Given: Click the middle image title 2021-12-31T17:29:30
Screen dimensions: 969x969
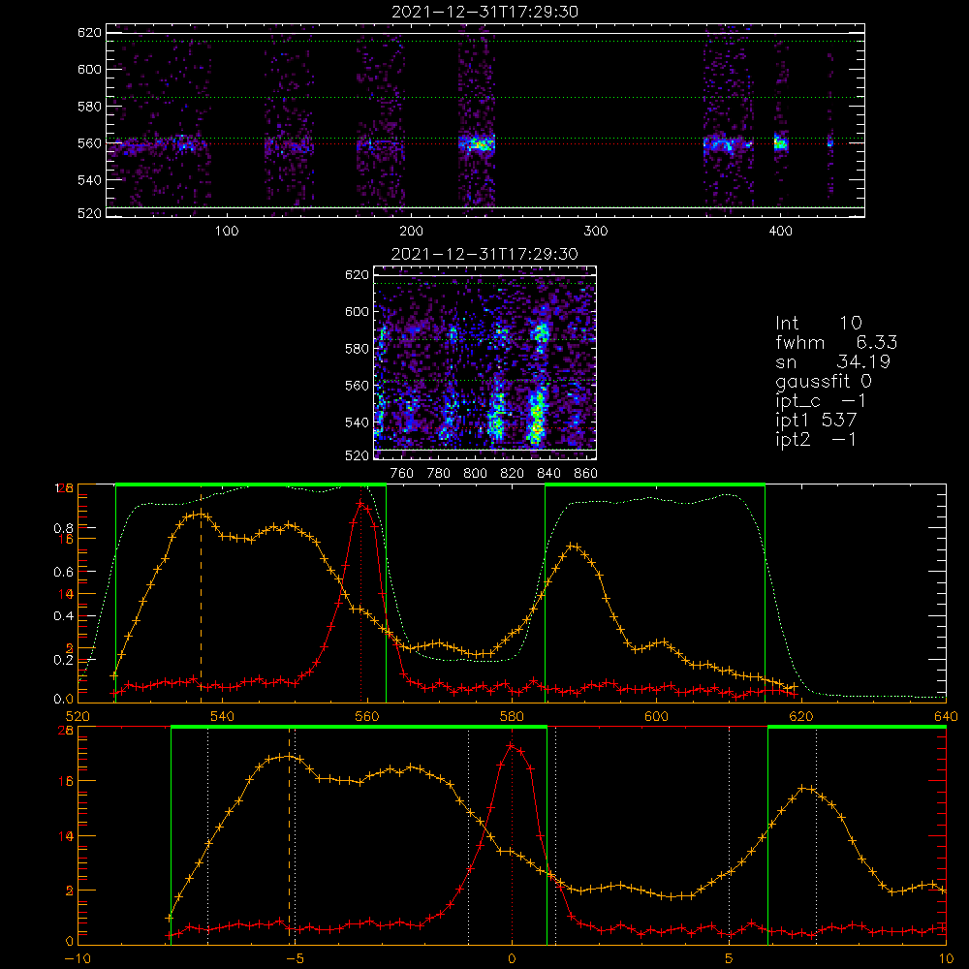Looking at the screenshot, I should point(484,254).
